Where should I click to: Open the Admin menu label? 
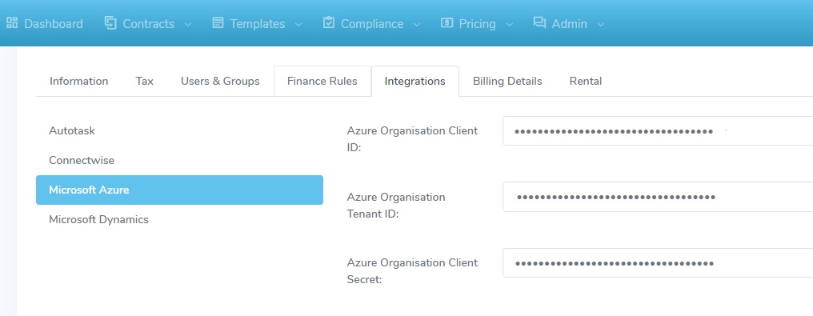click(569, 24)
